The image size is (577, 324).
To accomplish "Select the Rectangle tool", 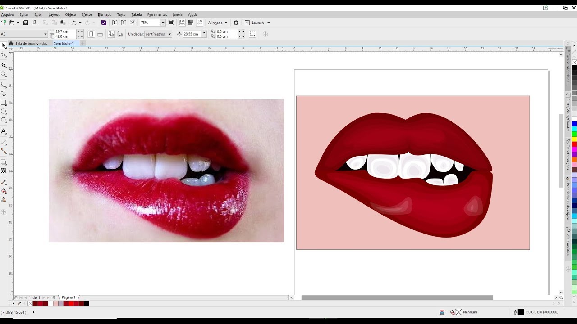I will click(4, 103).
